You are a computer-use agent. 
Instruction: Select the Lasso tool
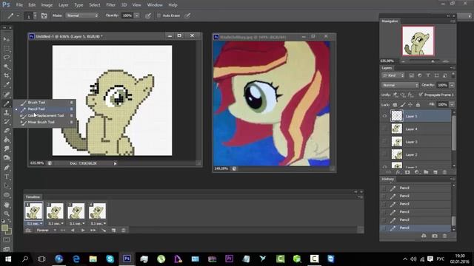click(x=7, y=58)
